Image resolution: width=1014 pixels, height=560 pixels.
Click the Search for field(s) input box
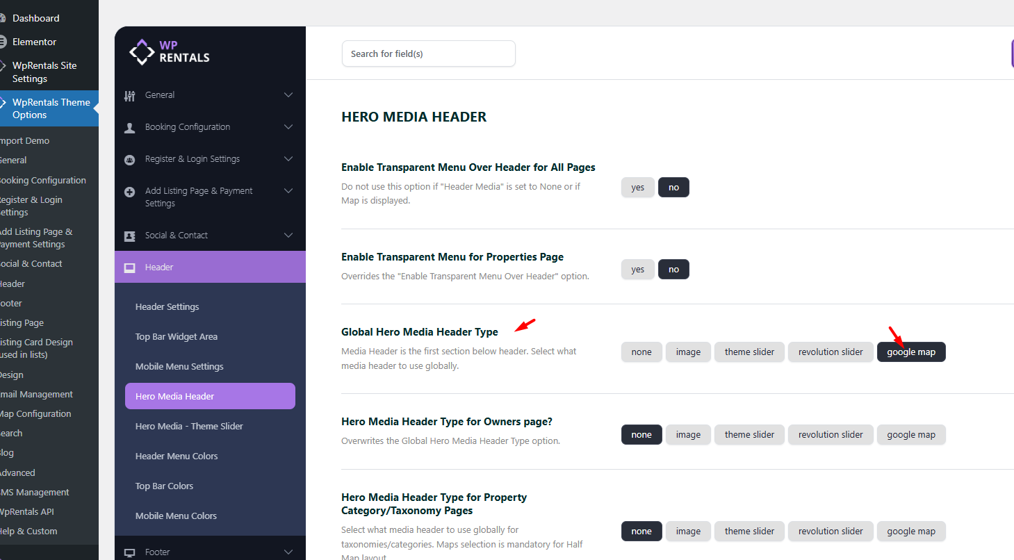pos(428,53)
